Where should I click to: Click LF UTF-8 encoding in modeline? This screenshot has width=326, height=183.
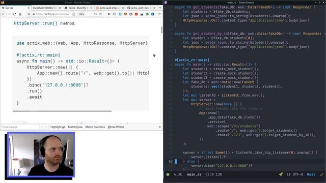click(295, 174)
